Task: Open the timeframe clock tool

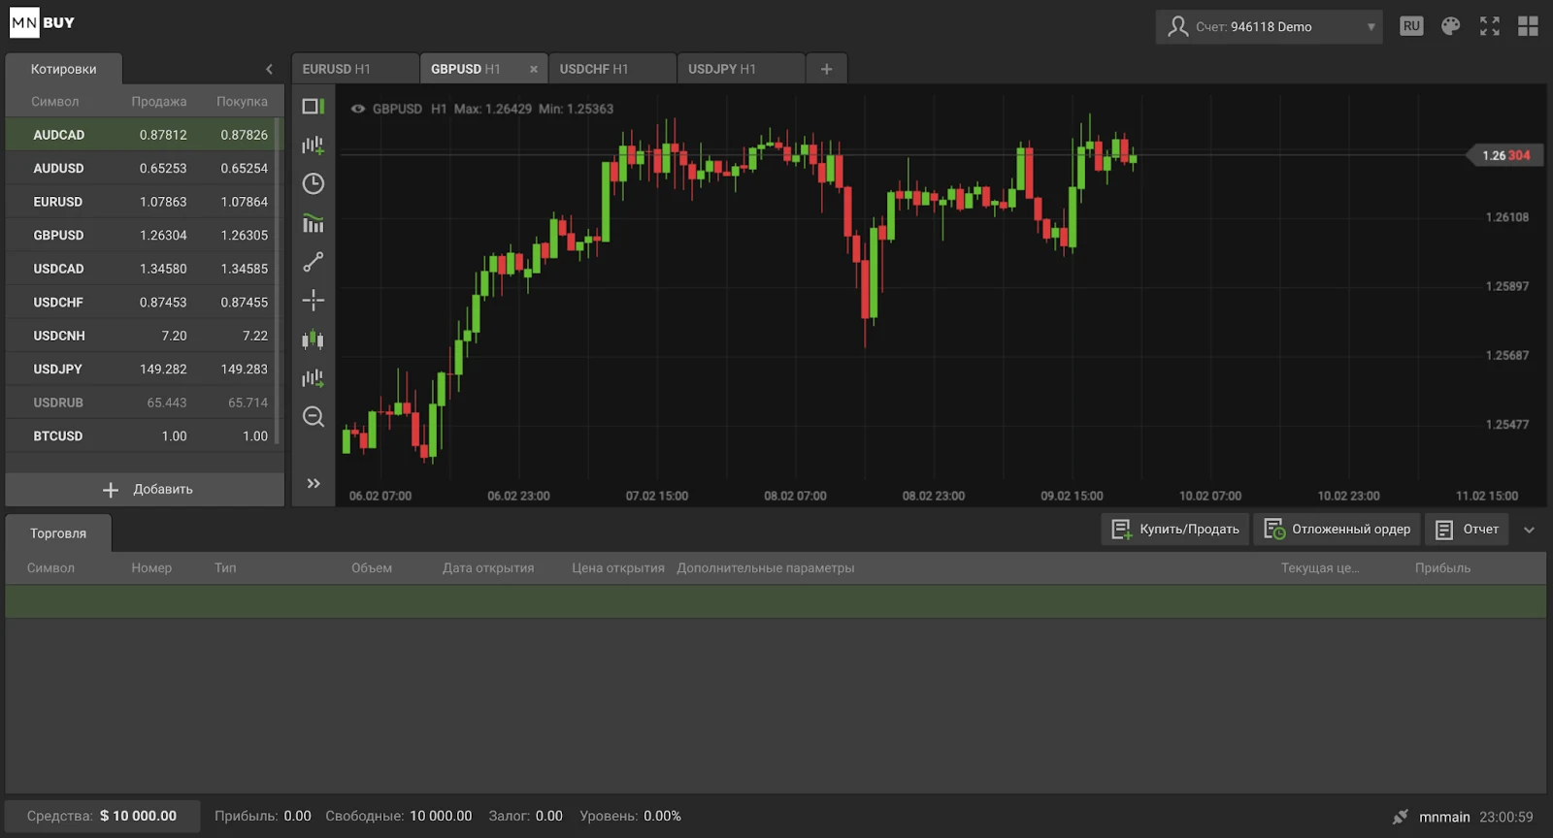Action: point(313,184)
